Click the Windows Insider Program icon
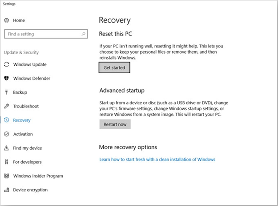Screen dimensions: 278x206 [7, 176]
